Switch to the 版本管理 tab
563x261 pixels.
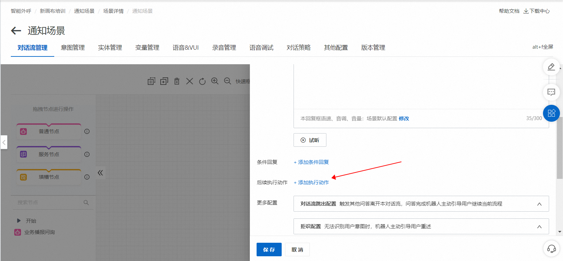pyautogui.click(x=373, y=48)
